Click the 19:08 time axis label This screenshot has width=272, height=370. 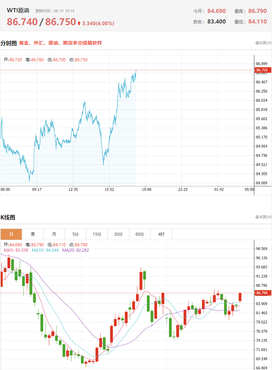pos(147,189)
